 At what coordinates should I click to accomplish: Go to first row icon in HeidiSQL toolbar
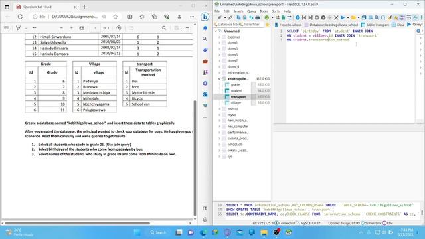pos(304,18)
